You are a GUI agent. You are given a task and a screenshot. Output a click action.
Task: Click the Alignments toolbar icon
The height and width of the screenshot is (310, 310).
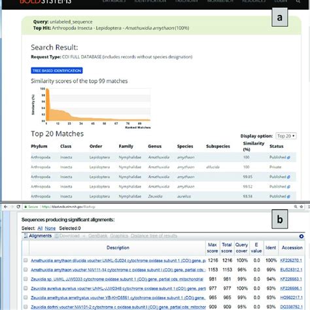pos(26,236)
